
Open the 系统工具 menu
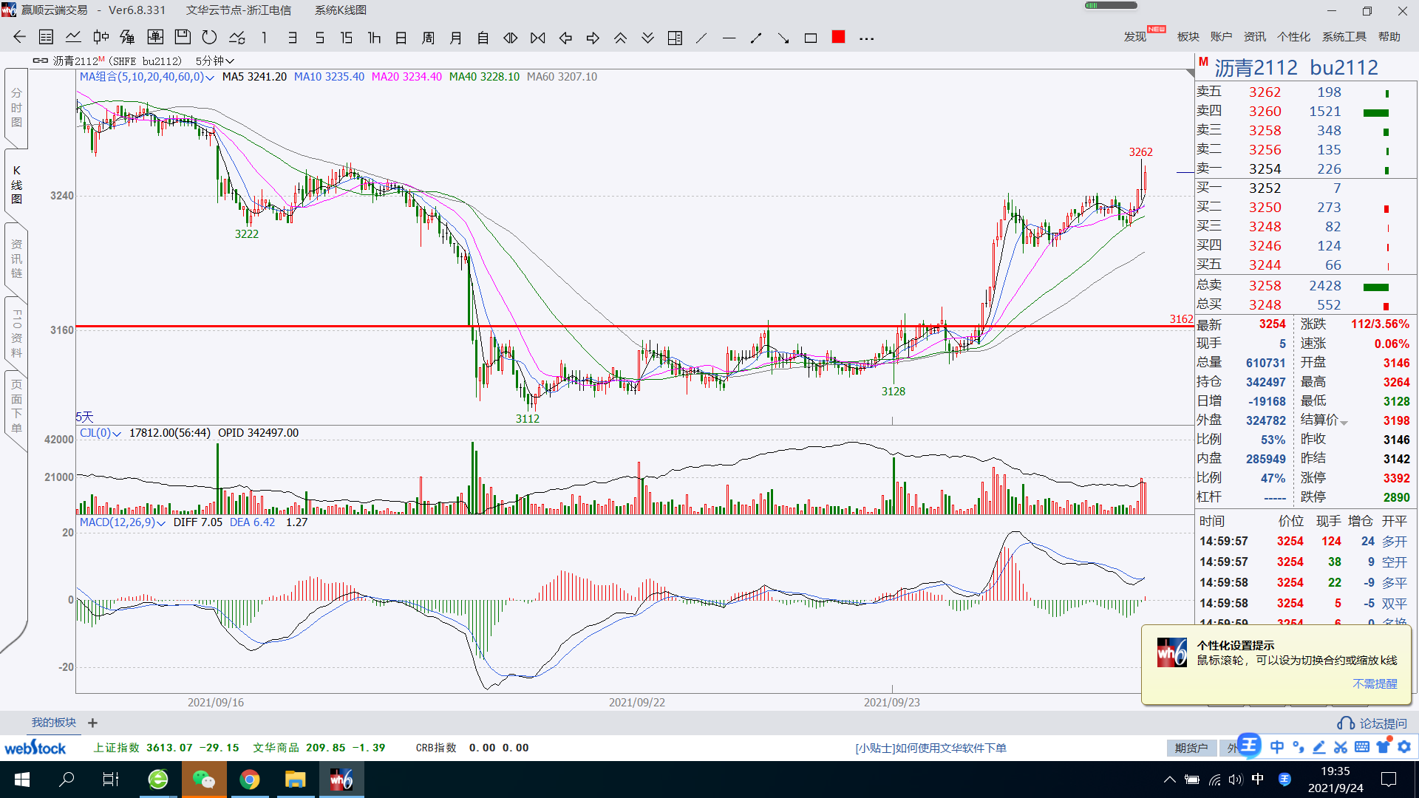pos(1344,37)
